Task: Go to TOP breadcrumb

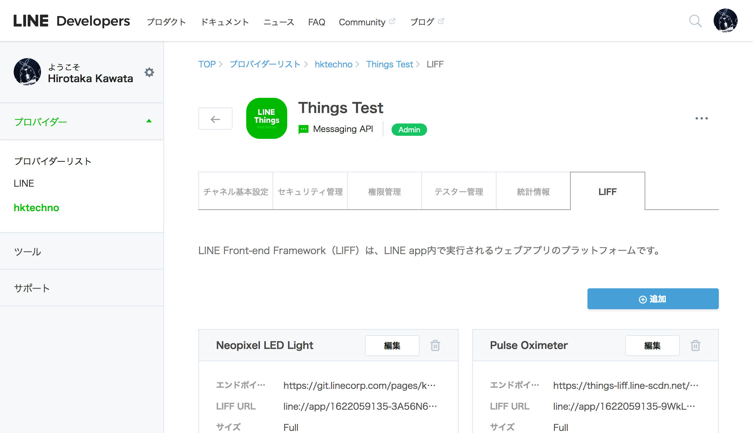Action: click(207, 64)
